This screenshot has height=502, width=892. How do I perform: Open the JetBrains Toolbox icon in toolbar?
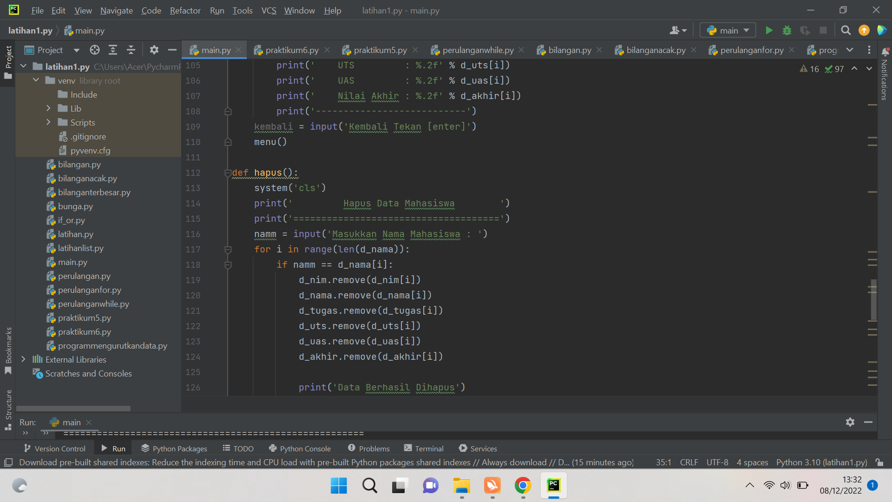881,31
